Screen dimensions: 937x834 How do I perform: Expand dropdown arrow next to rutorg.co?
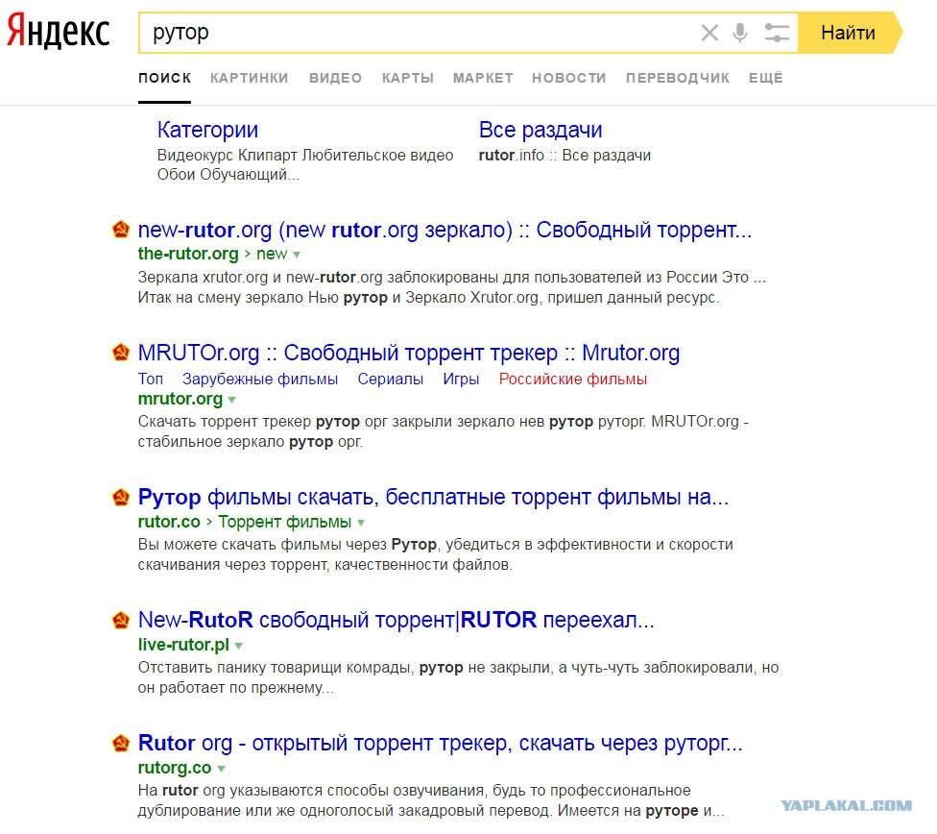221,769
